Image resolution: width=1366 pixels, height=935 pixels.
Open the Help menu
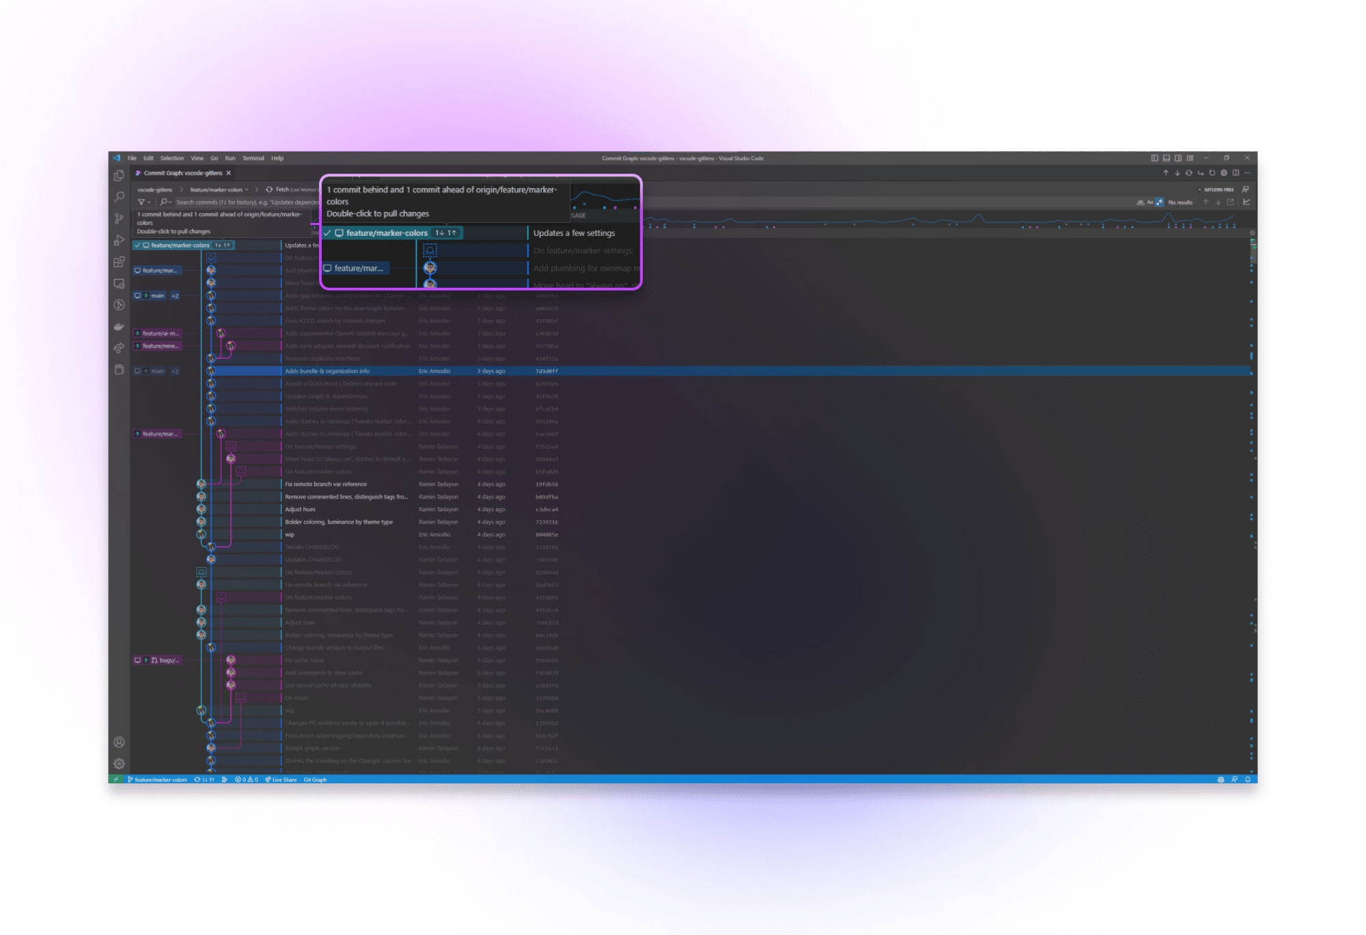[277, 158]
